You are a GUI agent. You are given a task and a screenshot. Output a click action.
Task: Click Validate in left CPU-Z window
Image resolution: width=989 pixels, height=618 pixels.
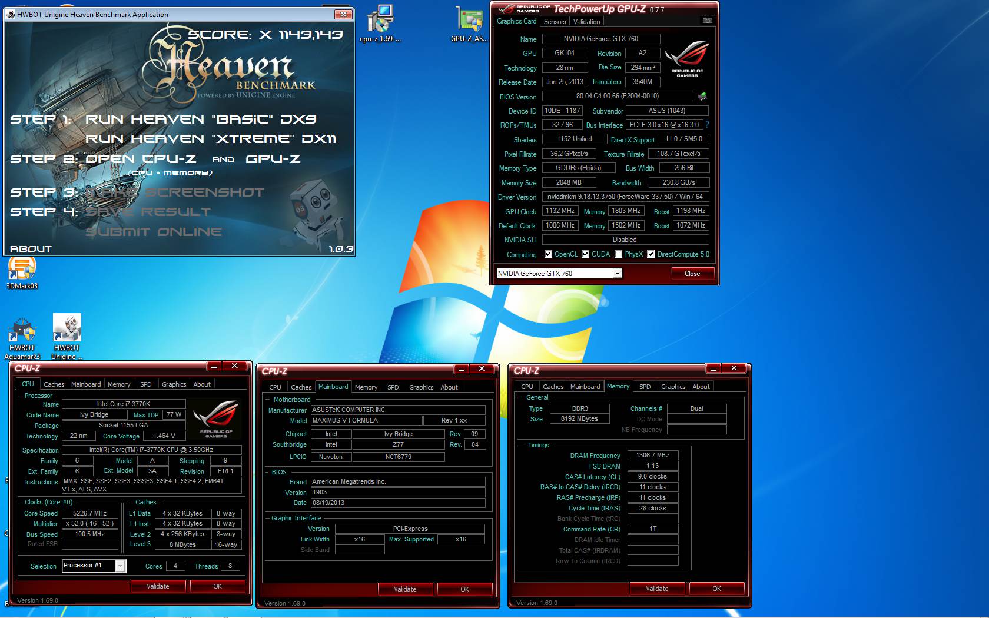point(158,586)
